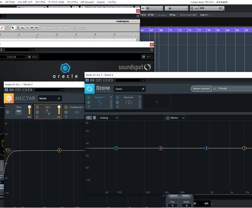This screenshot has height=208, width=252.
Task: Toggle power of Maximizer in Ozone
Action: (118, 97)
